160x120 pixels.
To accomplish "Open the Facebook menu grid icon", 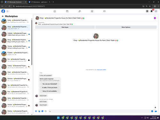I will [147, 11].
